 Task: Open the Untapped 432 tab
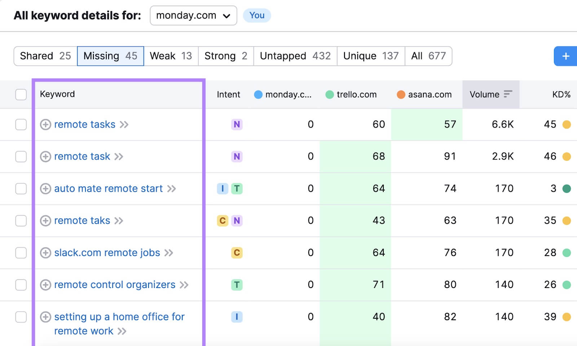pyautogui.click(x=295, y=56)
